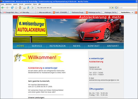Click the Print icon in toolbar

24,8
